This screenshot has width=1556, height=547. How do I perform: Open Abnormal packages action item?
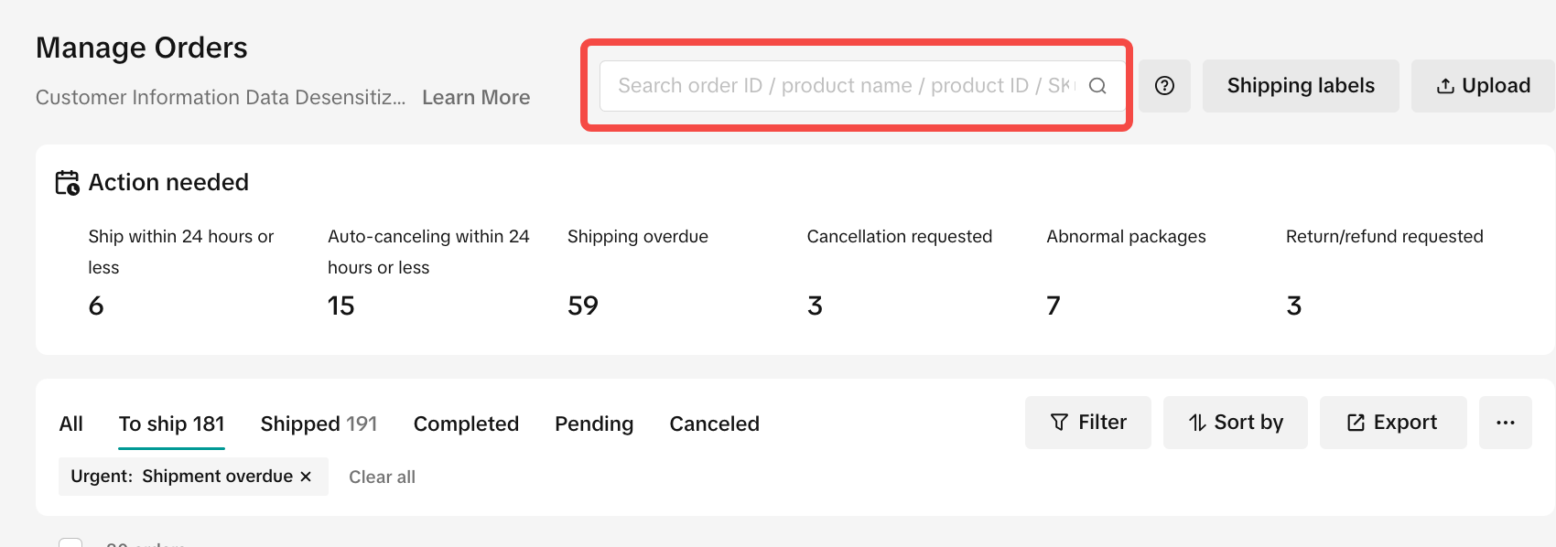[1126, 237]
